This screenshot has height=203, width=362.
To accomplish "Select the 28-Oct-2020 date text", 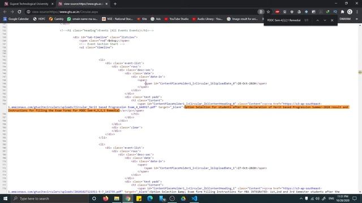I will 247,83.
